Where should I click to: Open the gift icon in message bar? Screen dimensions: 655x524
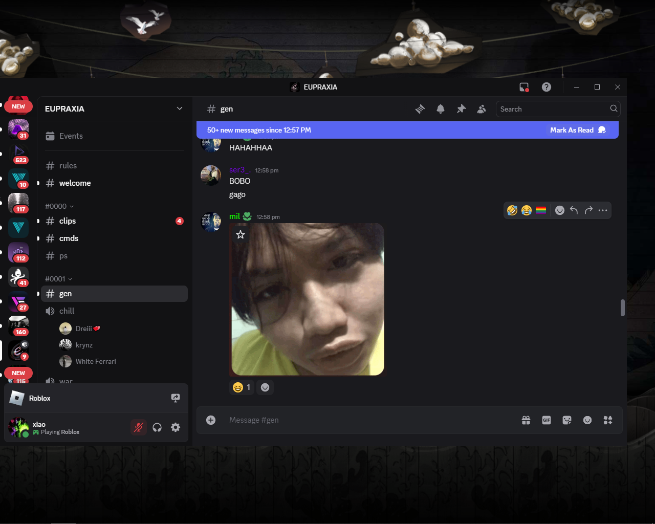pos(526,420)
